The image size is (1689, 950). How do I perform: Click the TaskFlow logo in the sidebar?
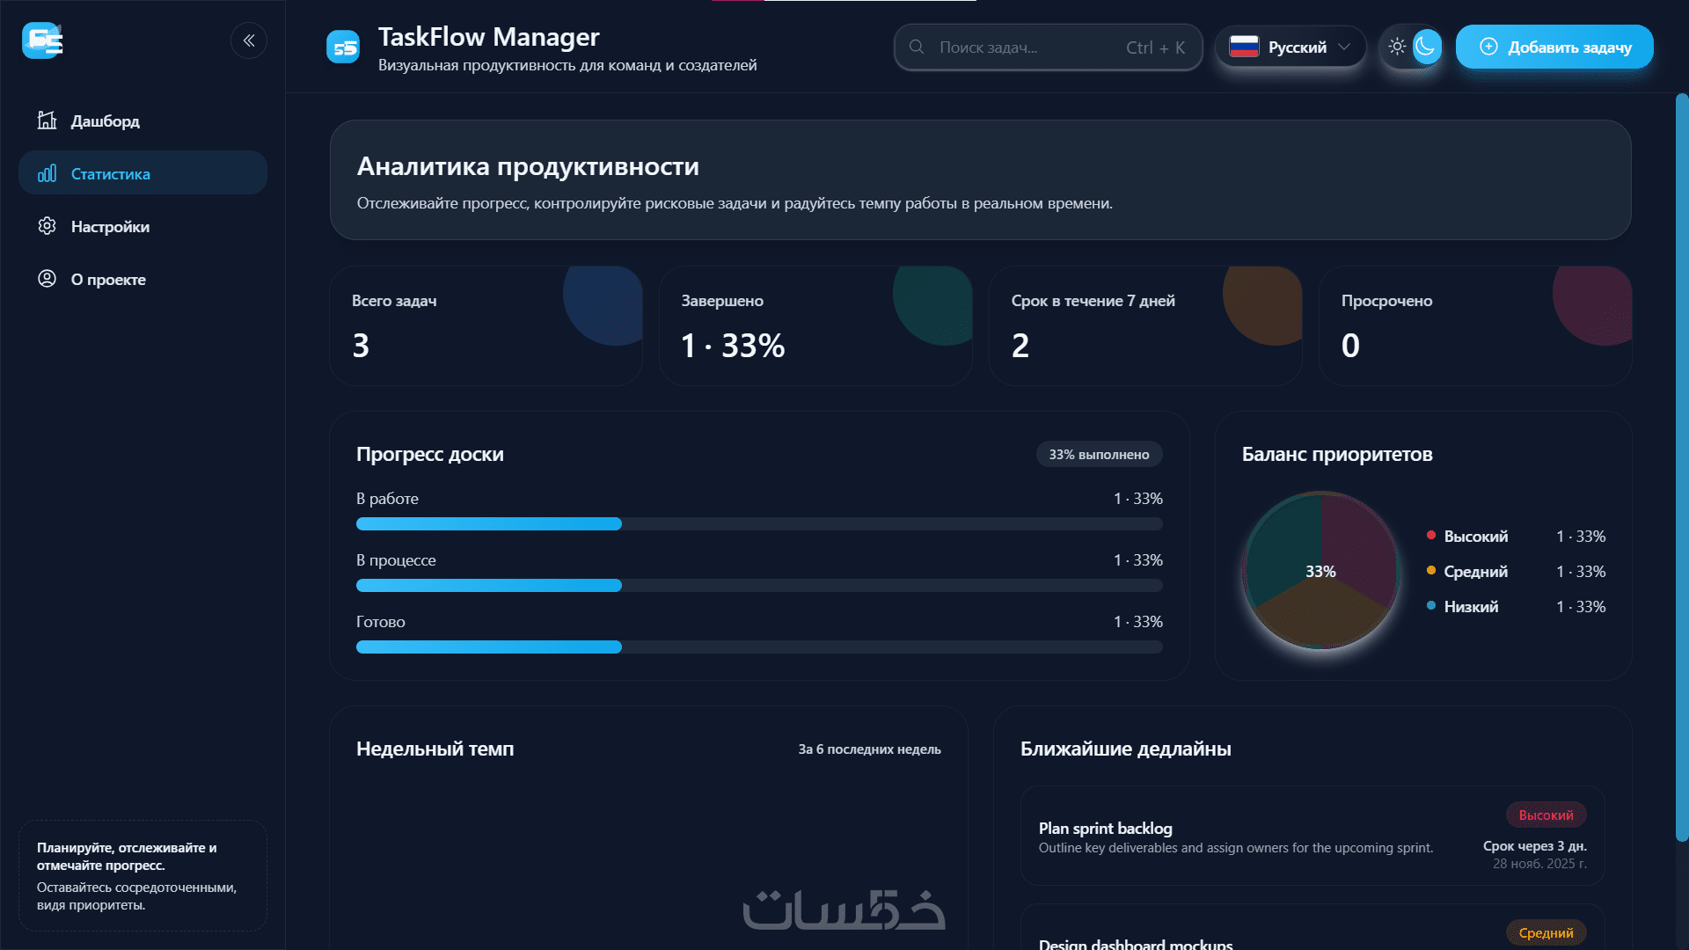coord(42,40)
